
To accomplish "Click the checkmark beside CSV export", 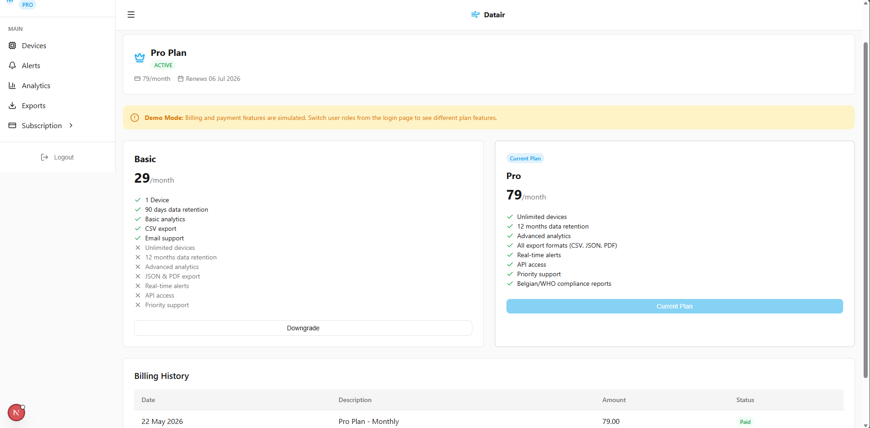I will pyautogui.click(x=138, y=229).
